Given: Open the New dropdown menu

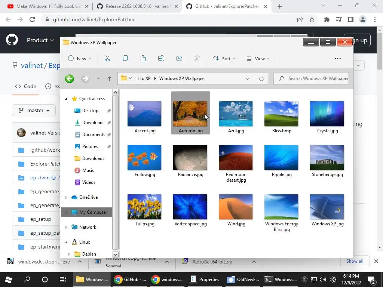Looking at the screenshot, I should (79, 58).
